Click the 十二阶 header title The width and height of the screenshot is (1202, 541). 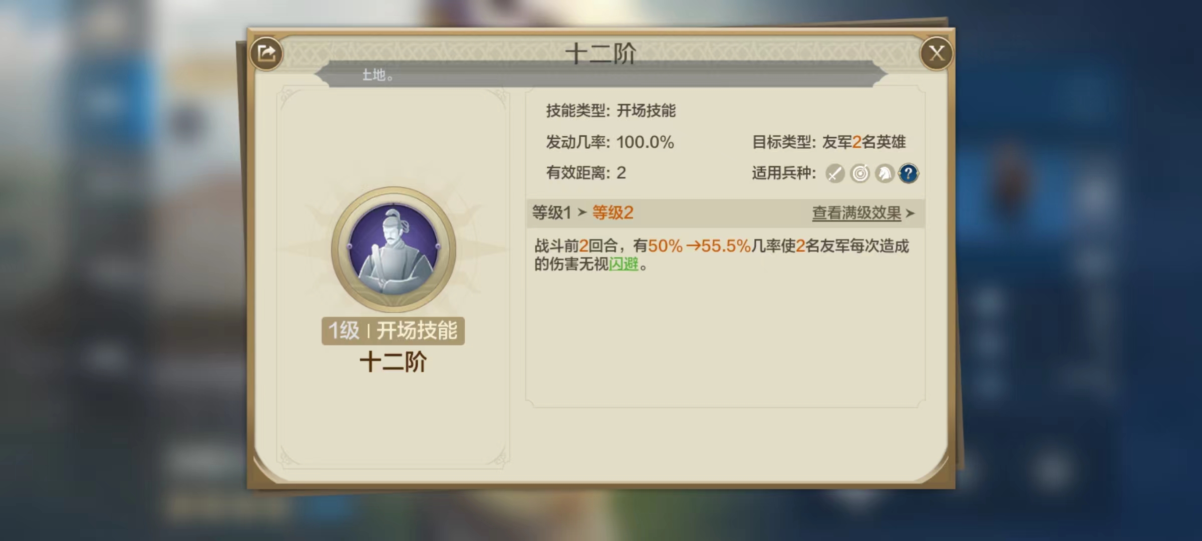click(600, 53)
